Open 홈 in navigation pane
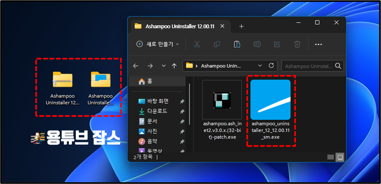This screenshot has height=184, width=381. [x=157, y=81]
